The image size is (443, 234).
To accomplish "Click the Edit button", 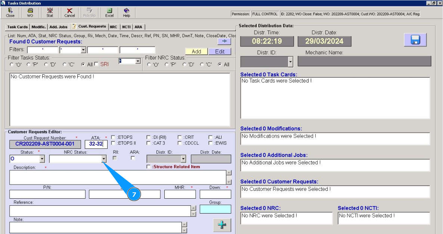I will 220,51.
